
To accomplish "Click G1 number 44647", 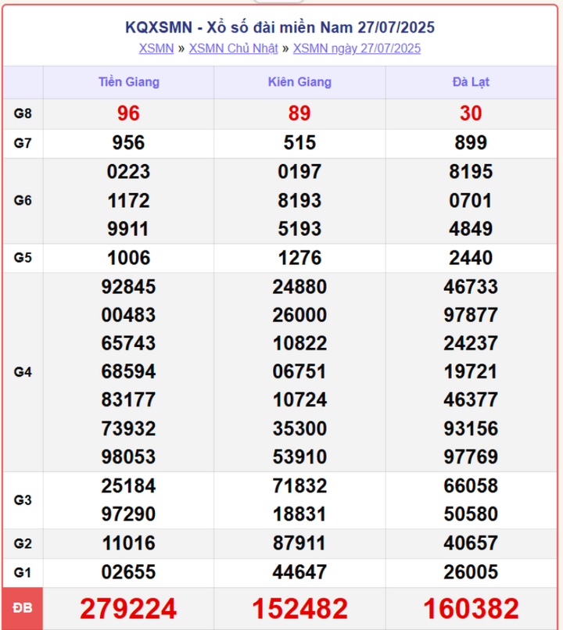I will click(x=299, y=572).
